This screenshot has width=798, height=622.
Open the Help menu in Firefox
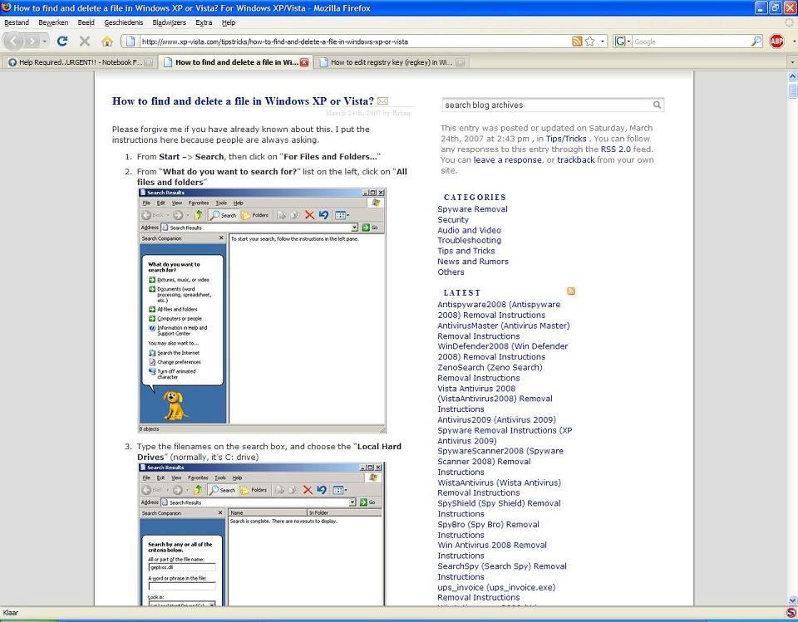click(229, 22)
